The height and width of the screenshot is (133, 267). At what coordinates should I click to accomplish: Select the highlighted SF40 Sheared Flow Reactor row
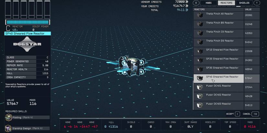point(218,78)
